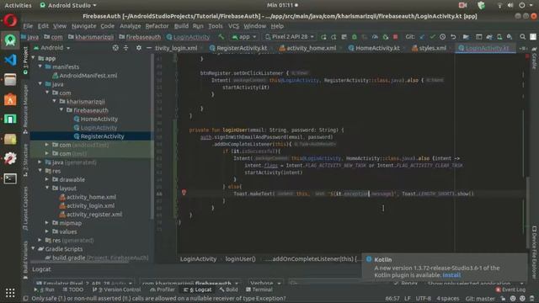Click the red Stop button in toolbar
Viewport: 539px width, 303px height.
(x=395, y=37)
